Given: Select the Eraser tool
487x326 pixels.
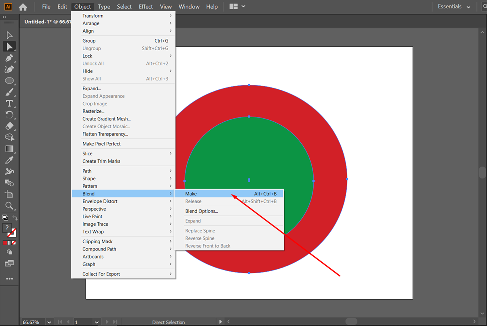Looking at the screenshot, I should pos(9,126).
